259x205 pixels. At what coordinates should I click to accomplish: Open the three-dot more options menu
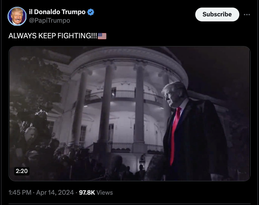point(247,15)
